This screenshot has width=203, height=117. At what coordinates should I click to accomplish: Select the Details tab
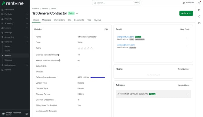36,20
